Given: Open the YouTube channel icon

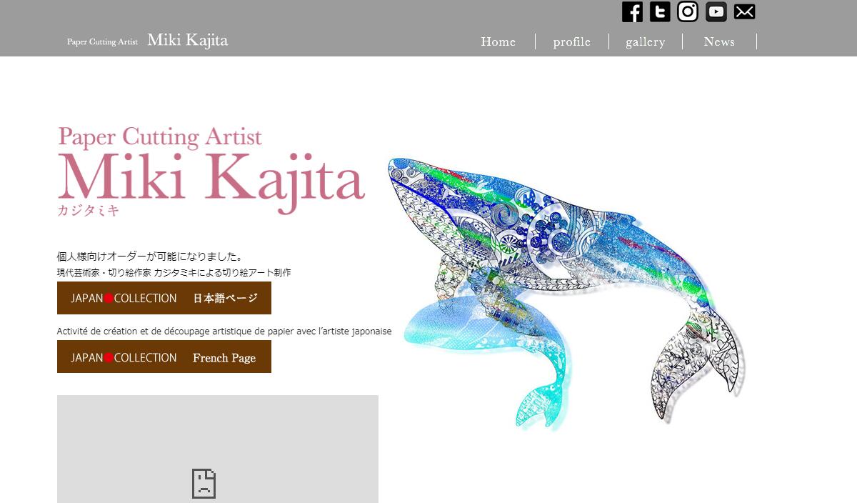Looking at the screenshot, I should [x=716, y=11].
